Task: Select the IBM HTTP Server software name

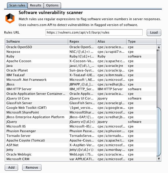Action: [19, 89]
